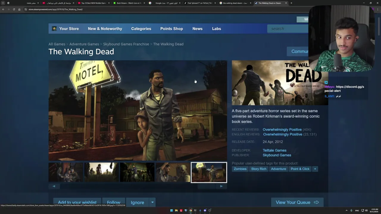The height and width of the screenshot is (214, 381).
Task: Open the volume control in system tray
Action: tap(366, 210)
